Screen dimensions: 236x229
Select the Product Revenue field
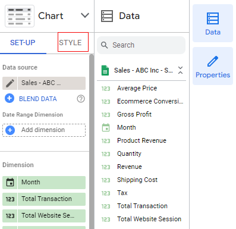(141, 140)
